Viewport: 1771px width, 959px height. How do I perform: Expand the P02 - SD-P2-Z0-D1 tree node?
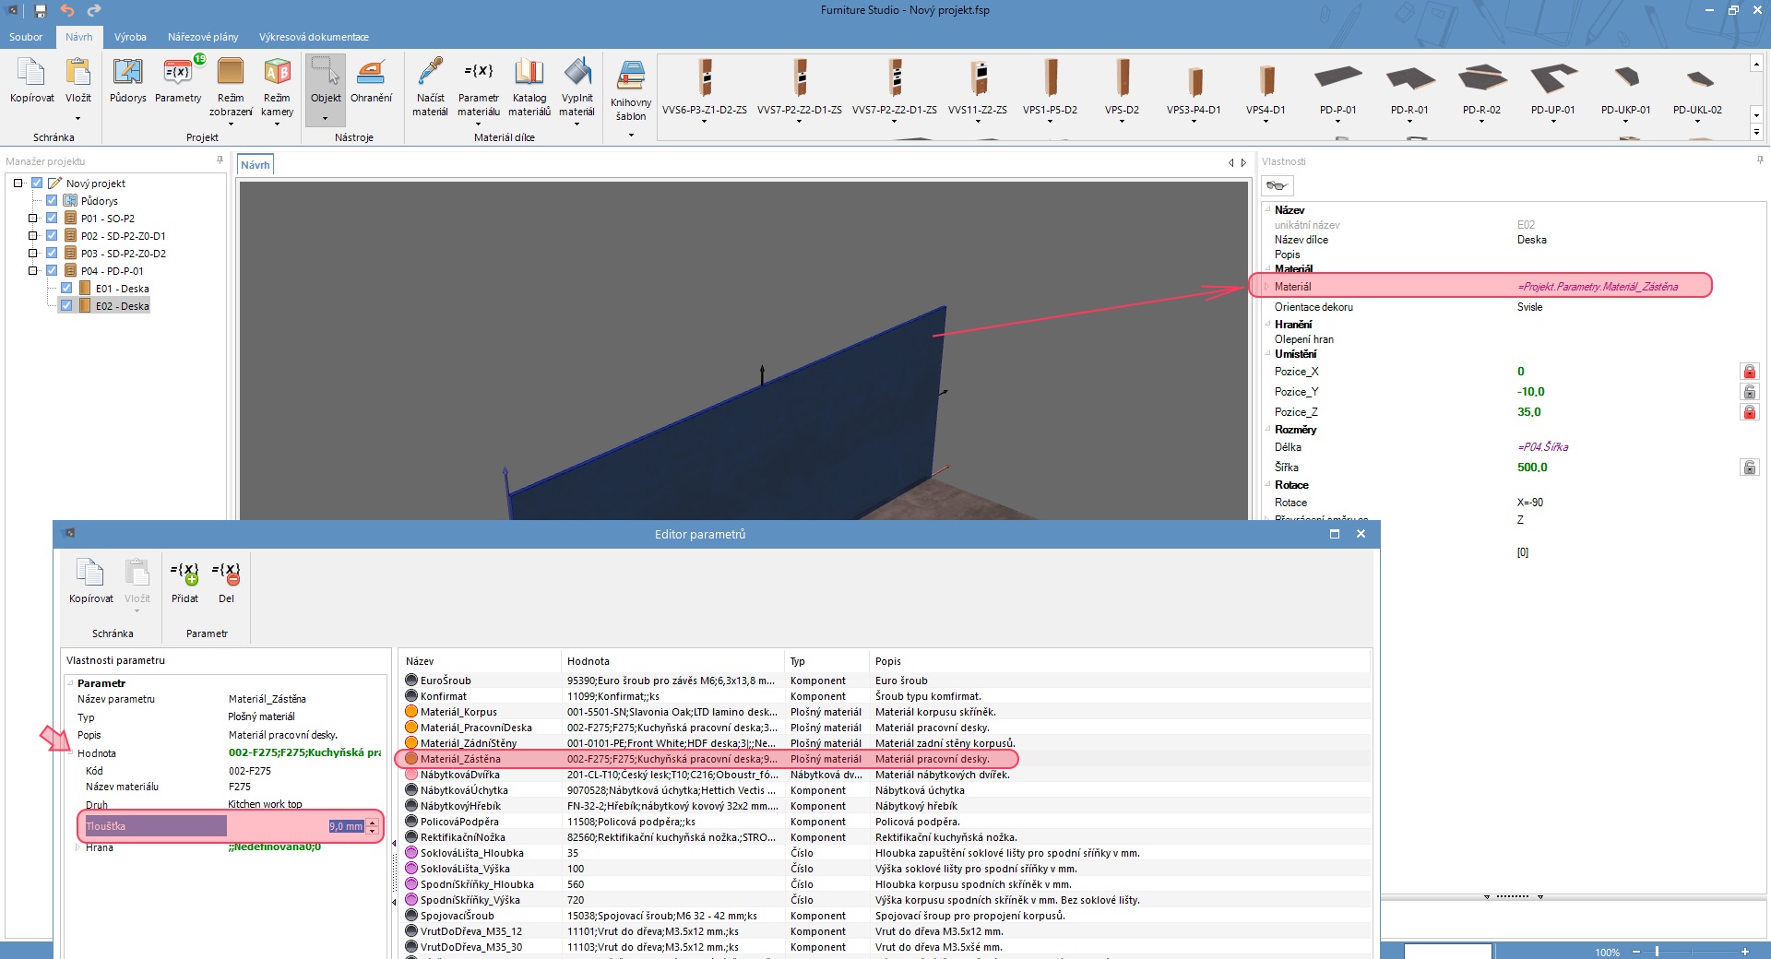[x=33, y=236]
